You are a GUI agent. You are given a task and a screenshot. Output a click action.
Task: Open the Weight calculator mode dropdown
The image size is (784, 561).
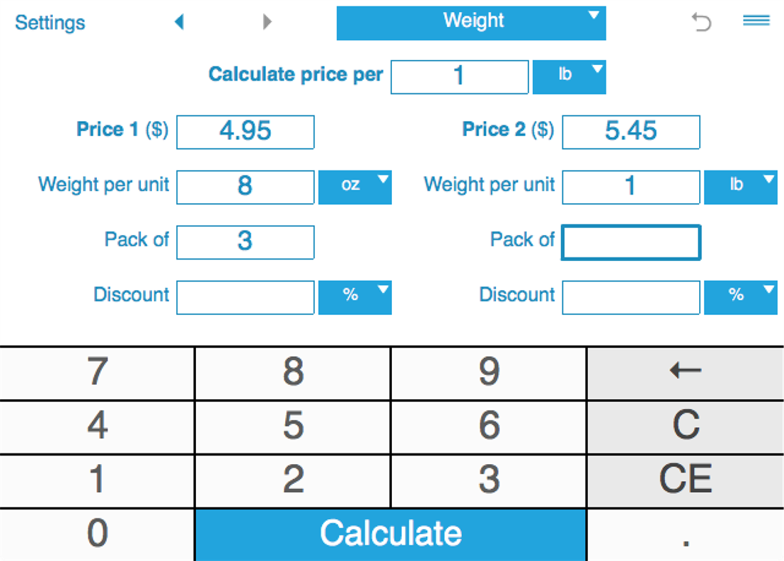tap(470, 23)
